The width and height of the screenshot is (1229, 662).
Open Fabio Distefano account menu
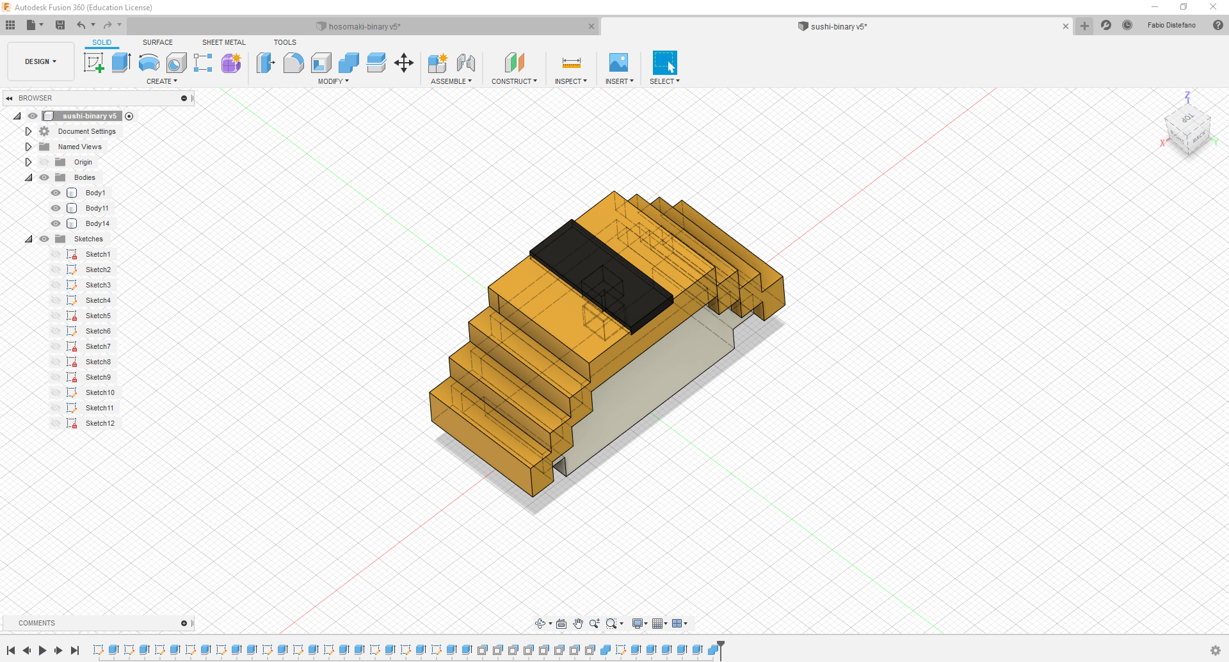[1171, 26]
